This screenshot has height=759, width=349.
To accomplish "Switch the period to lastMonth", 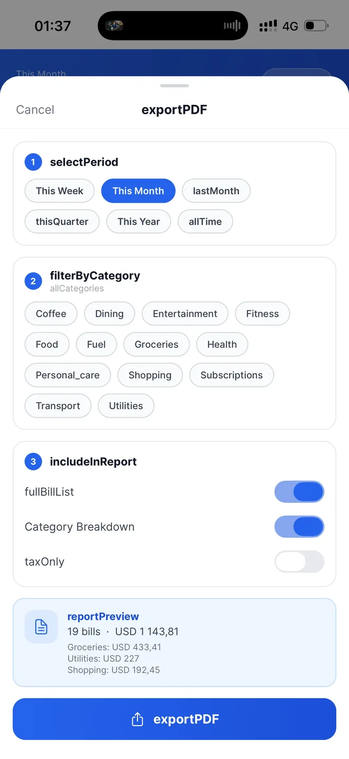I will point(216,191).
